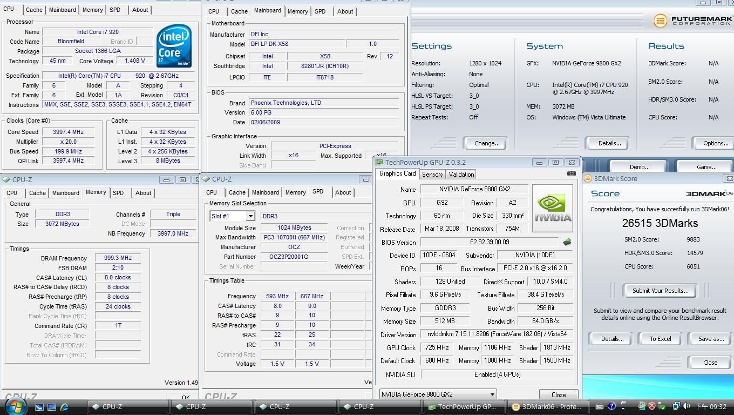Click Change... button under Settings

(x=487, y=143)
